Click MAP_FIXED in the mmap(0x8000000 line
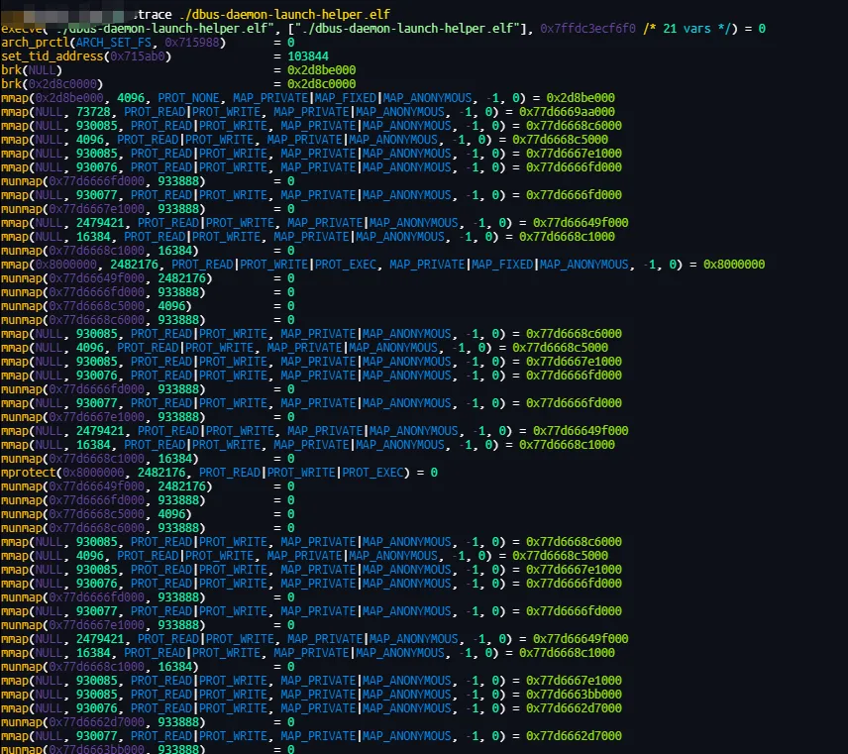The image size is (848, 754). [x=502, y=265]
